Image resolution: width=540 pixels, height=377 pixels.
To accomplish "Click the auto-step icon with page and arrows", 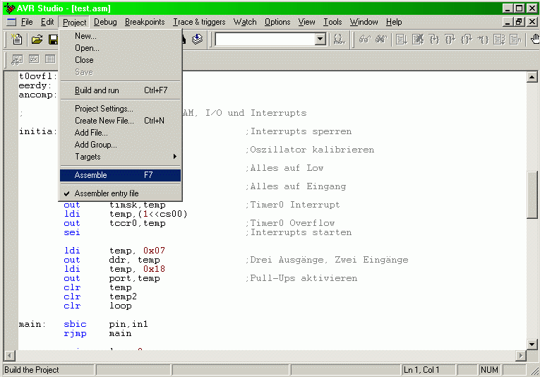I will [499, 40].
